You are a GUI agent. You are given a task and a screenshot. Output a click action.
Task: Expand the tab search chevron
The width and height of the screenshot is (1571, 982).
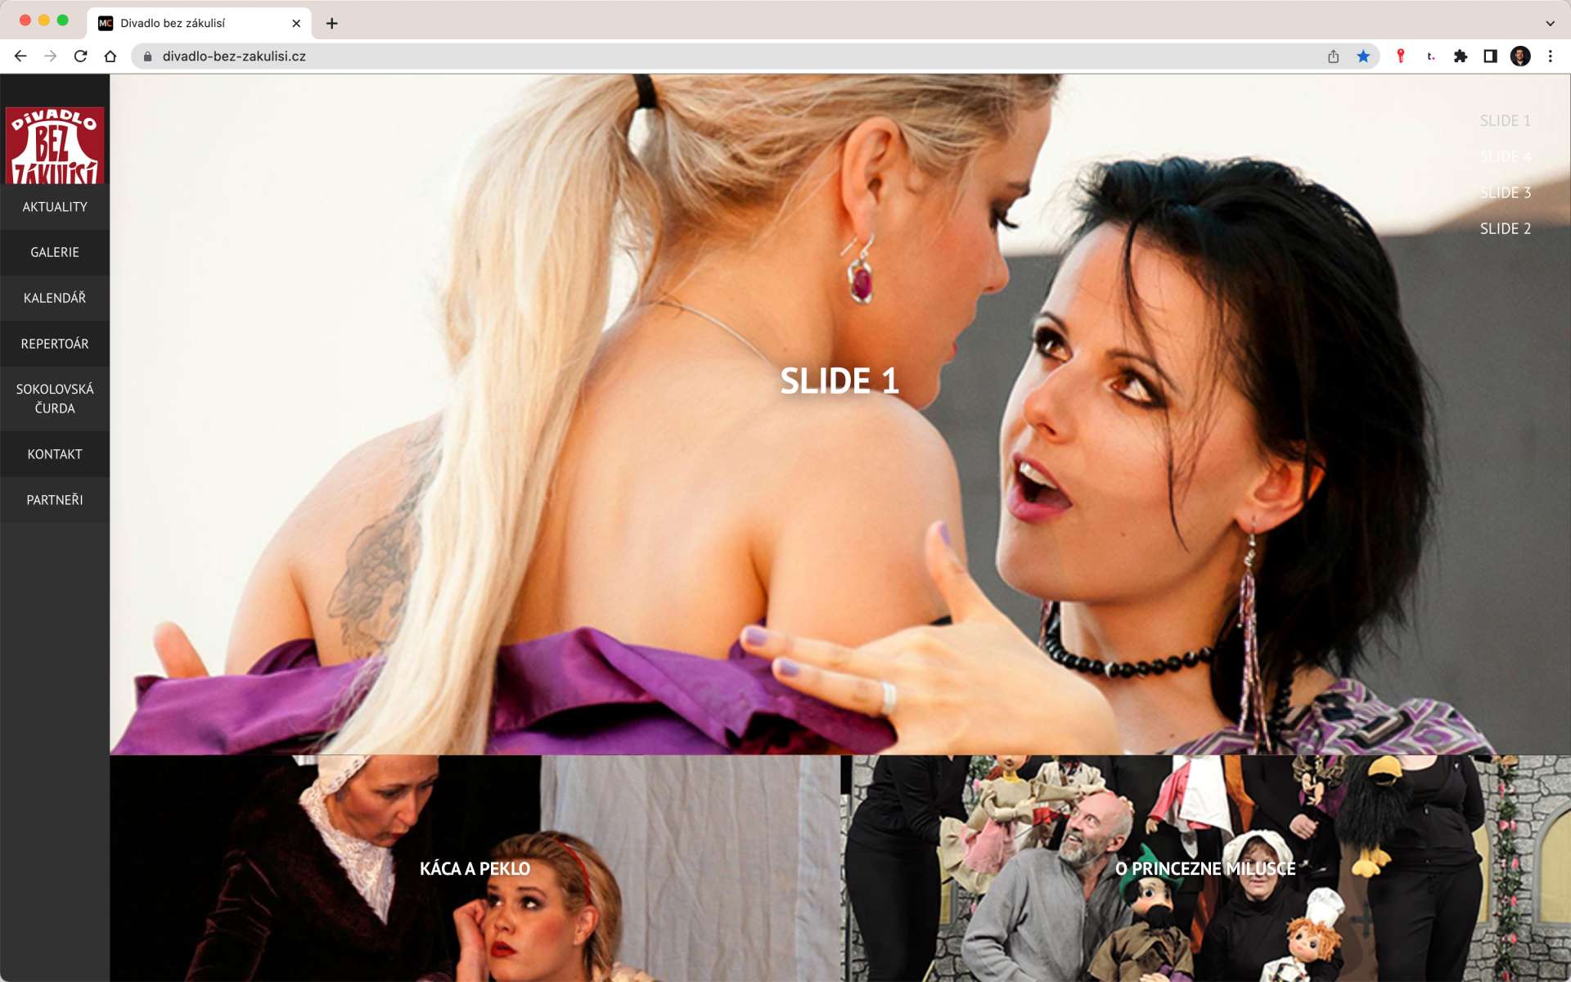point(1550,23)
